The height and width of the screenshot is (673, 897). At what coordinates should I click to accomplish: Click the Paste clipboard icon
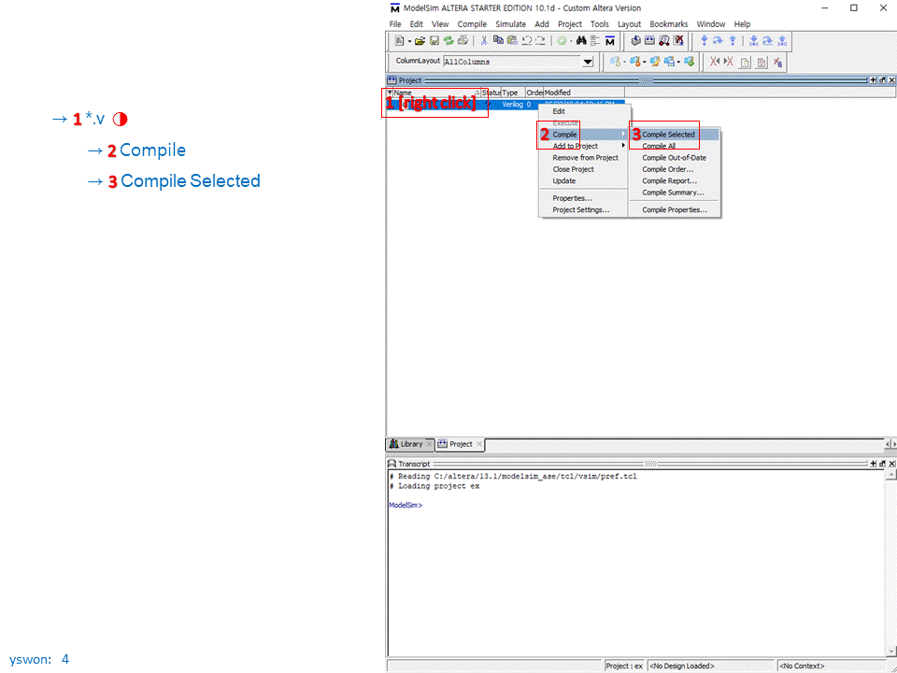[x=512, y=41]
